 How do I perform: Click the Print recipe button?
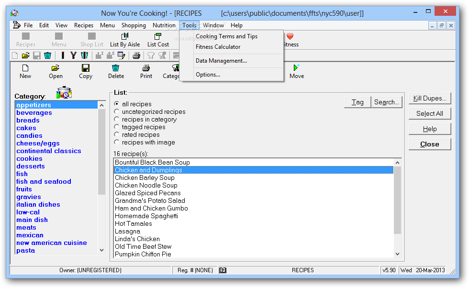tap(146, 71)
